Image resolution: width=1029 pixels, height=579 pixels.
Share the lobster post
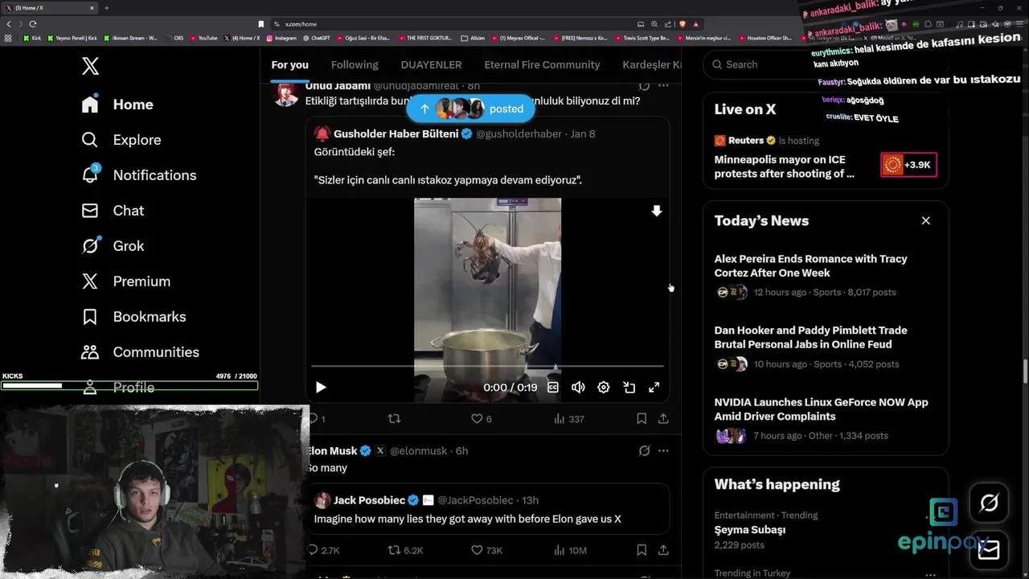pyautogui.click(x=663, y=419)
